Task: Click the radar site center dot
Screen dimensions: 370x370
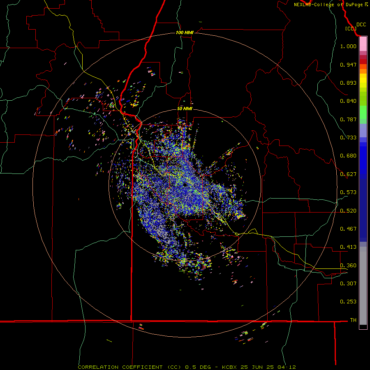Action: click(185, 185)
